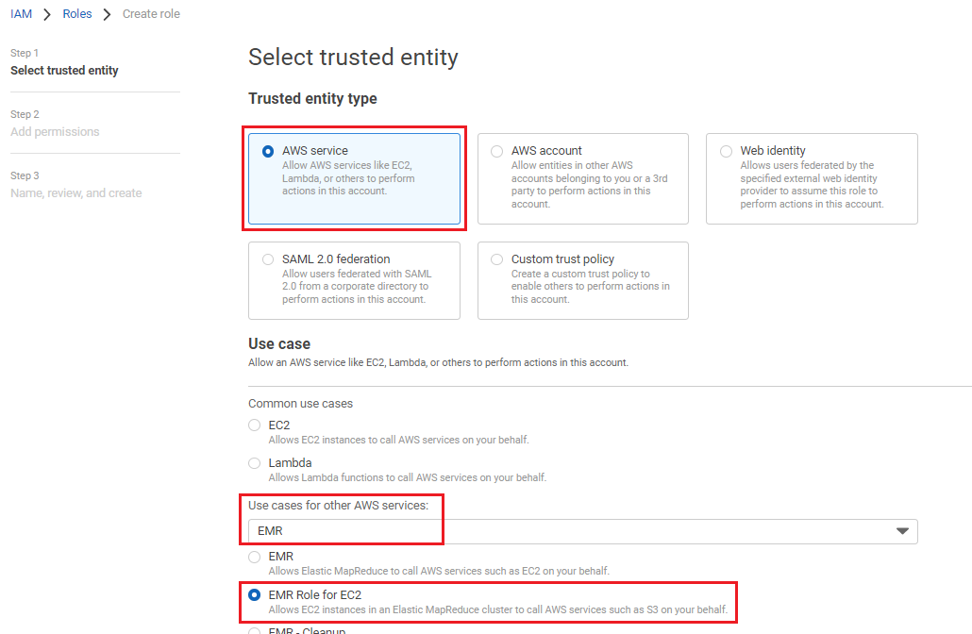This screenshot has width=972, height=634.
Task: Click the Create role breadcrumb entry
Action: [151, 13]
